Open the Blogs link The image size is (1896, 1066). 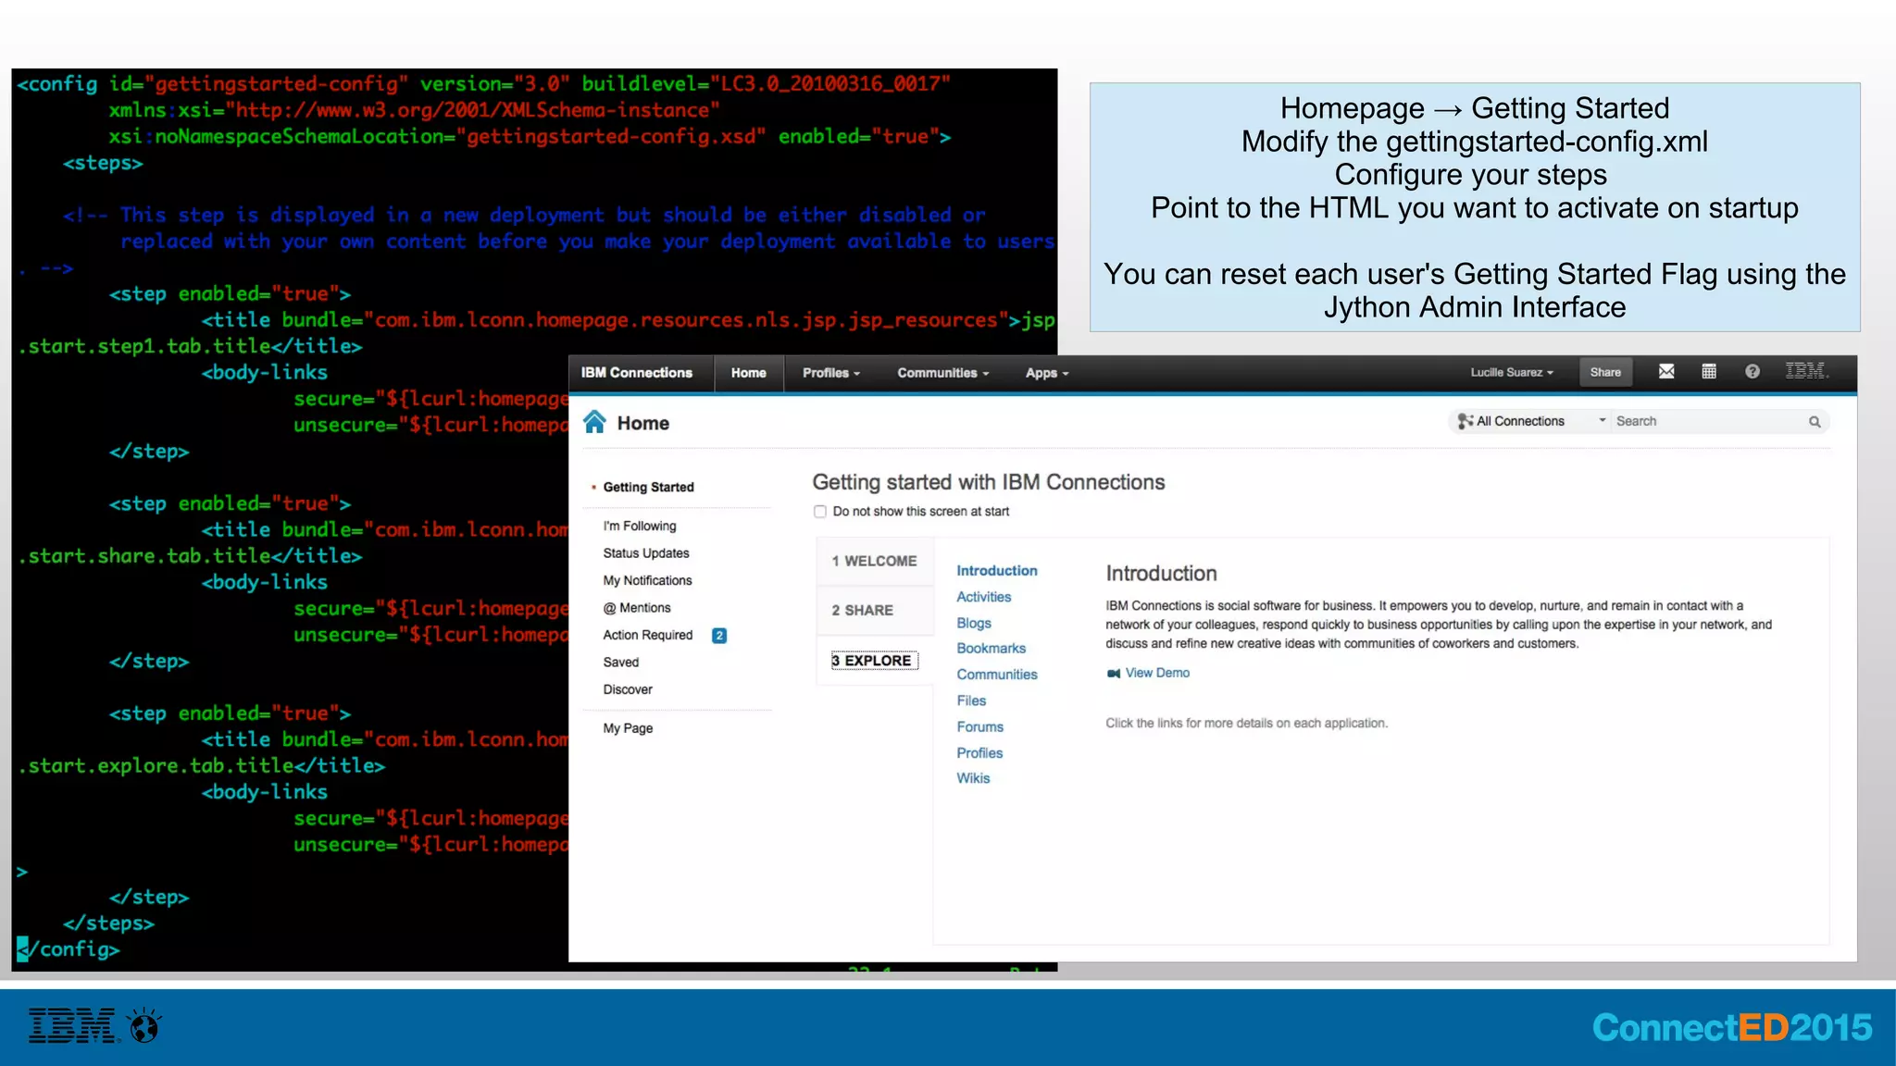pyautogui.click(x=974, y=623)
